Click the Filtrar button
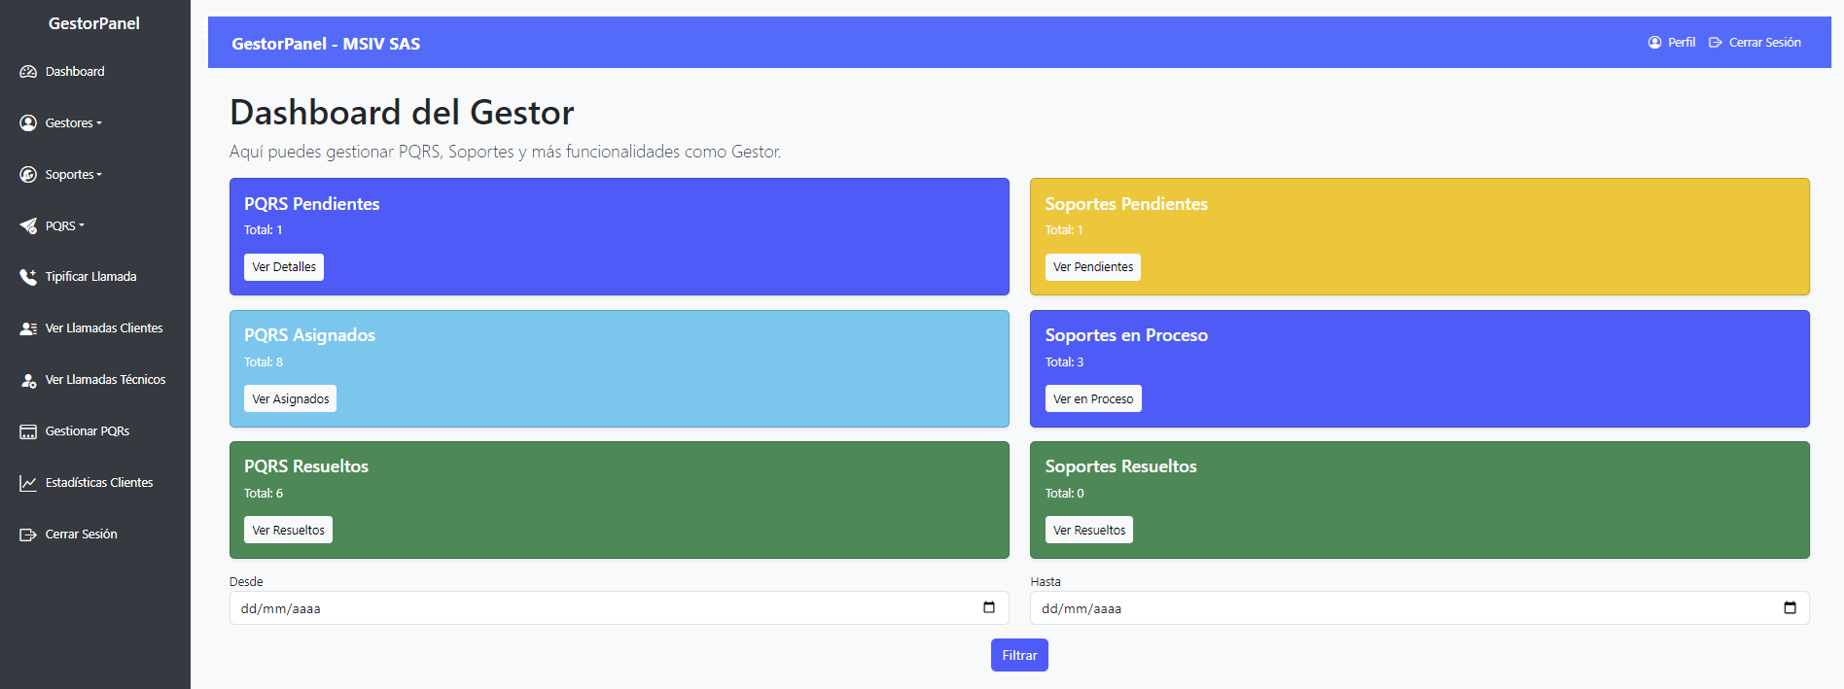The image size is (1844, 689). tap(1019, 655)
